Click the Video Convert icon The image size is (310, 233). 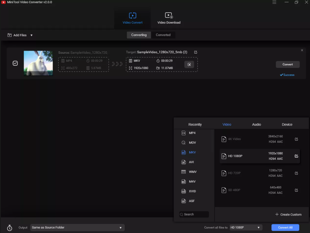pos(133,15)
